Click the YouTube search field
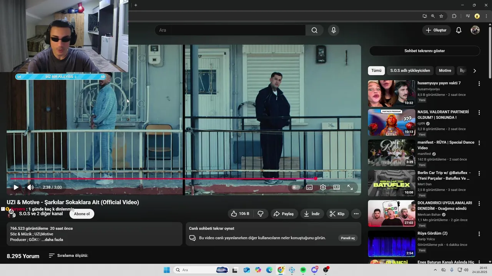This screenshot has height=276, width=492. point(230,30)
